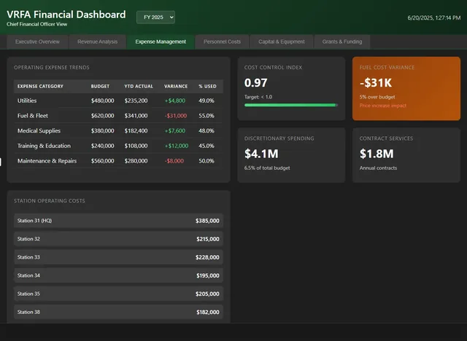Select the Medical Supplies row label
This screenshot has height=341, width=467.
pos(39,131)
